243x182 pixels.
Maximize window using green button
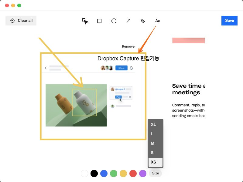19,5
